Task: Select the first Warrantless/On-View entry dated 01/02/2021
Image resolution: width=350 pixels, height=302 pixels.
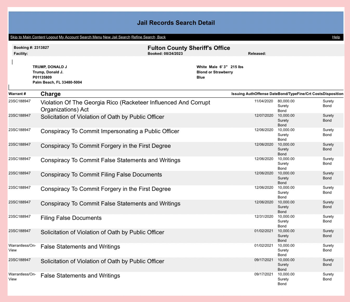Action: (22, 248)
